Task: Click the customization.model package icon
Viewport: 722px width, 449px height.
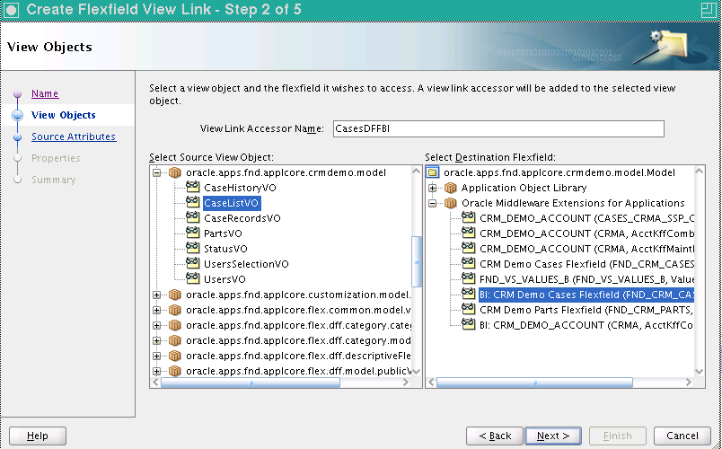Action: point(174,295)
